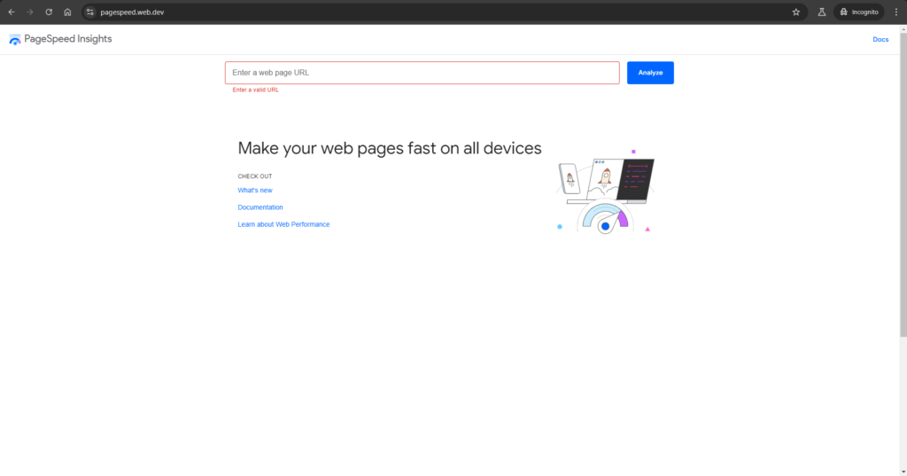The height and width of the screenshot is (476, 907).
Task: Click the browser back arrow
Action: point(12,12)
